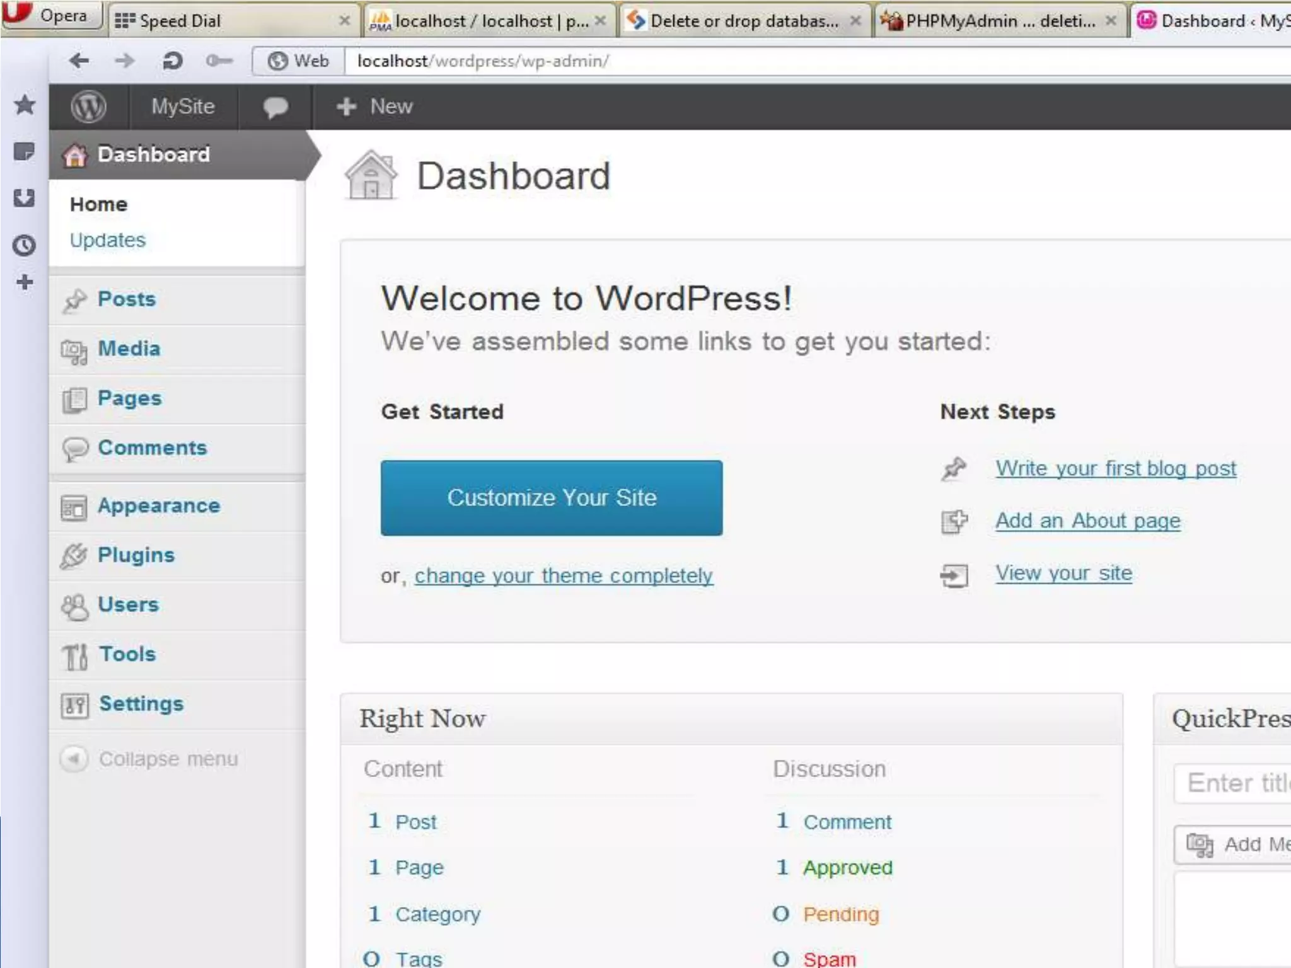Open Opera history clock panel icon
Viewport: 1291px width, 968px height.
(25, 245)
